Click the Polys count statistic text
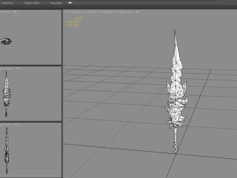The height and width of the screenshot is (178, 237). point(73,22)
